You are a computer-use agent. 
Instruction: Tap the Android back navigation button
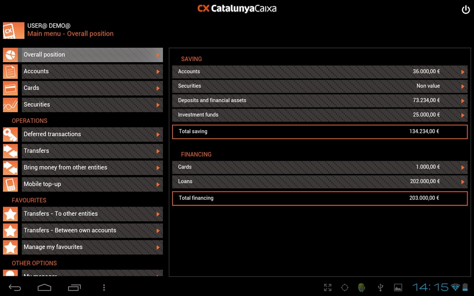pos(14,288)
